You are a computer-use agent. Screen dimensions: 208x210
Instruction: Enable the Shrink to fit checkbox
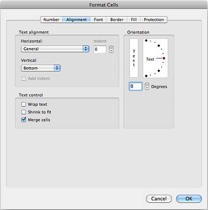click(24, 112)
